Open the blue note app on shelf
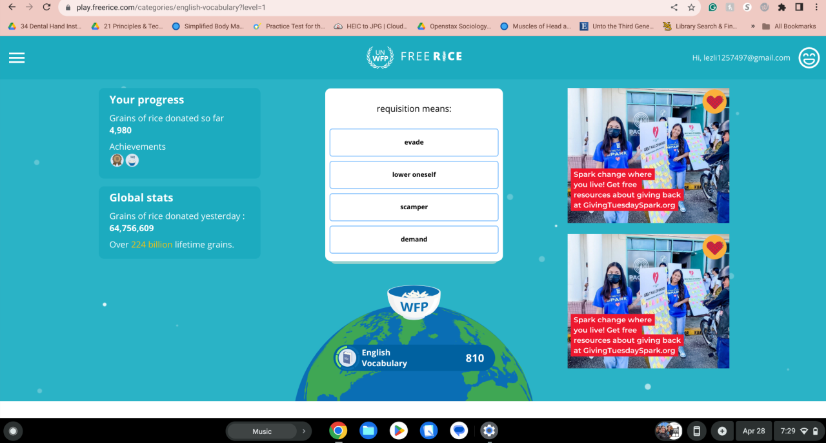 tap(428, 431)
